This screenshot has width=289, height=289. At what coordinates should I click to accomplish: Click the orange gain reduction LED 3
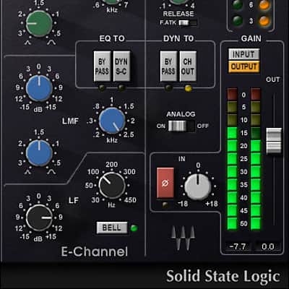264,21
